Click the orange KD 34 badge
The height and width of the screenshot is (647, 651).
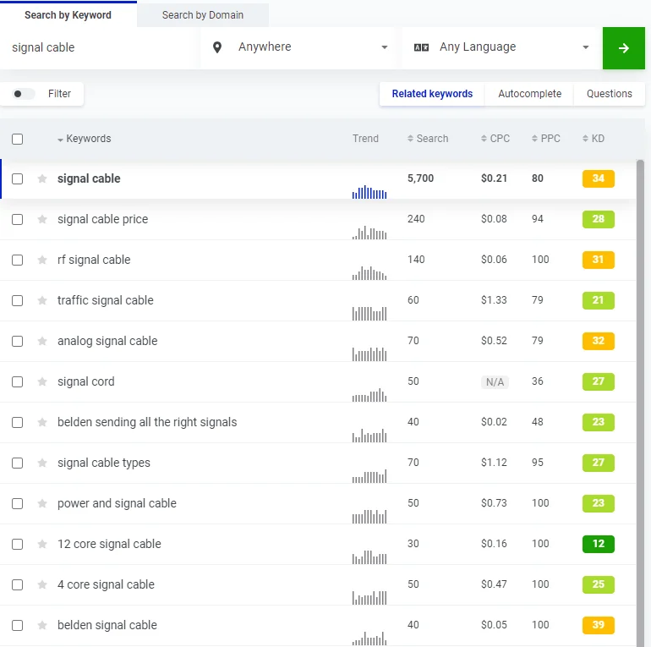click(x=598, y=178)
